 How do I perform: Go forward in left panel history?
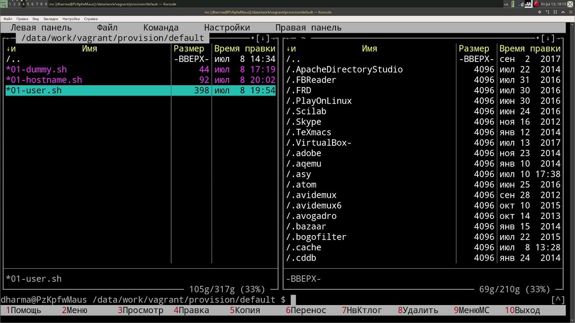point(273,39)
